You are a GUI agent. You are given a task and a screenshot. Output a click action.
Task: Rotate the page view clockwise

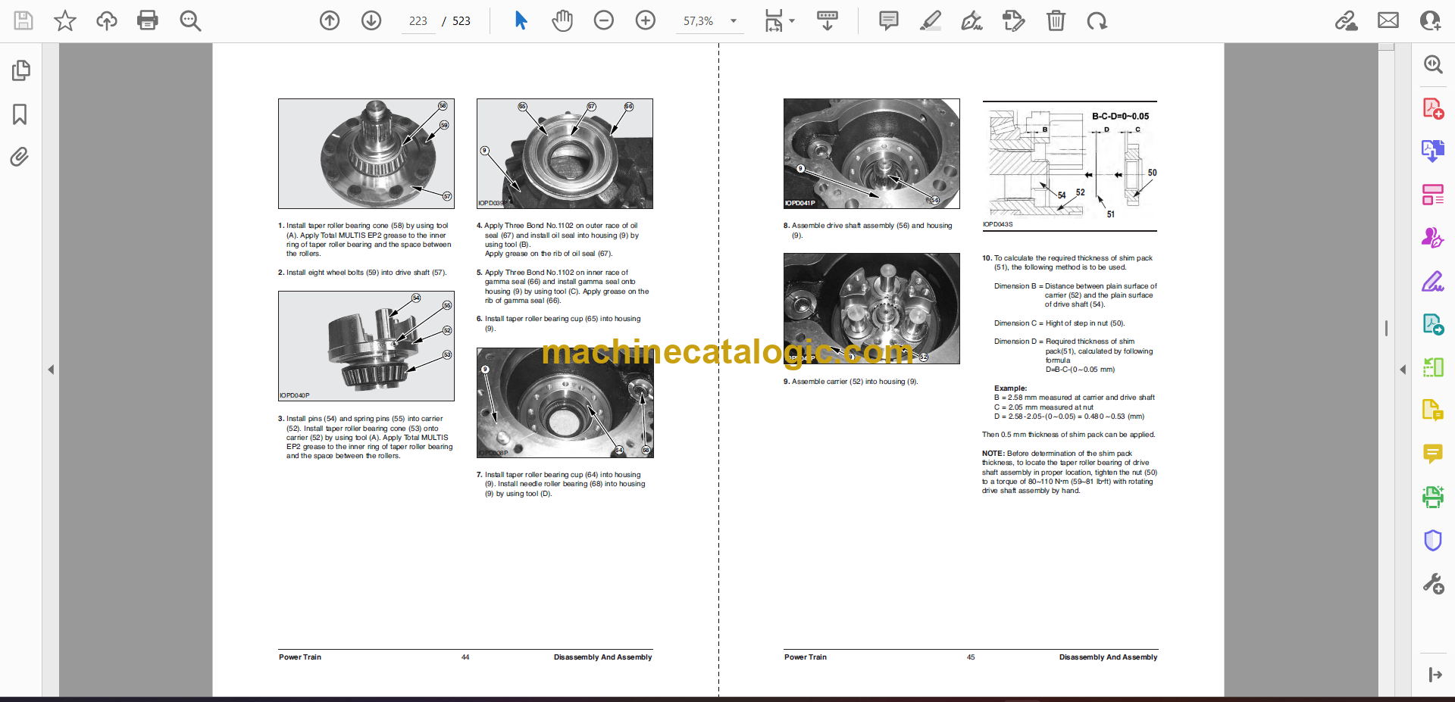(x=1097, y=20)
